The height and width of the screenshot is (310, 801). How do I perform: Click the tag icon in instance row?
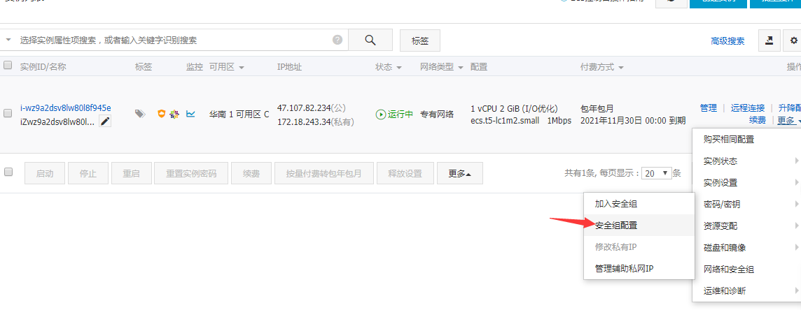pyautogui.click(x=139, y=114)
